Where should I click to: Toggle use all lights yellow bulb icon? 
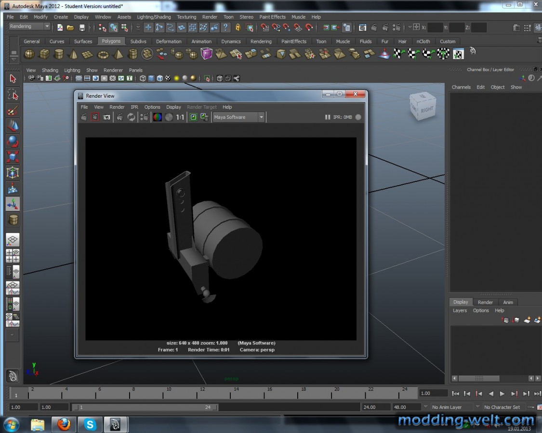(x=177, y=78)
